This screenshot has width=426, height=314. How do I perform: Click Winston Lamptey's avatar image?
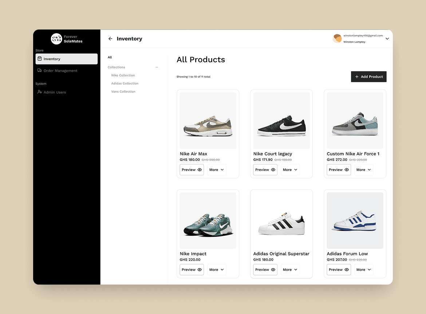(337, 39)
